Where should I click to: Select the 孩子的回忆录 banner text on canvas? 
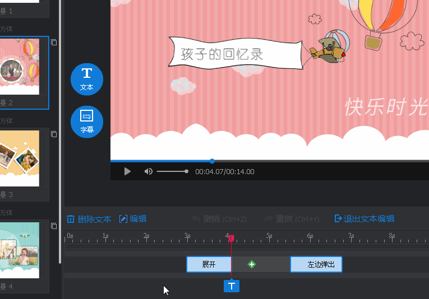(222, 54)
